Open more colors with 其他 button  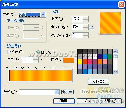(x=98, y=82)
